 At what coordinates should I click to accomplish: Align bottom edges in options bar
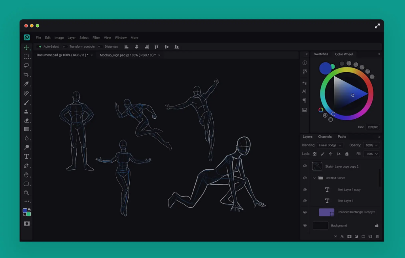177,47
